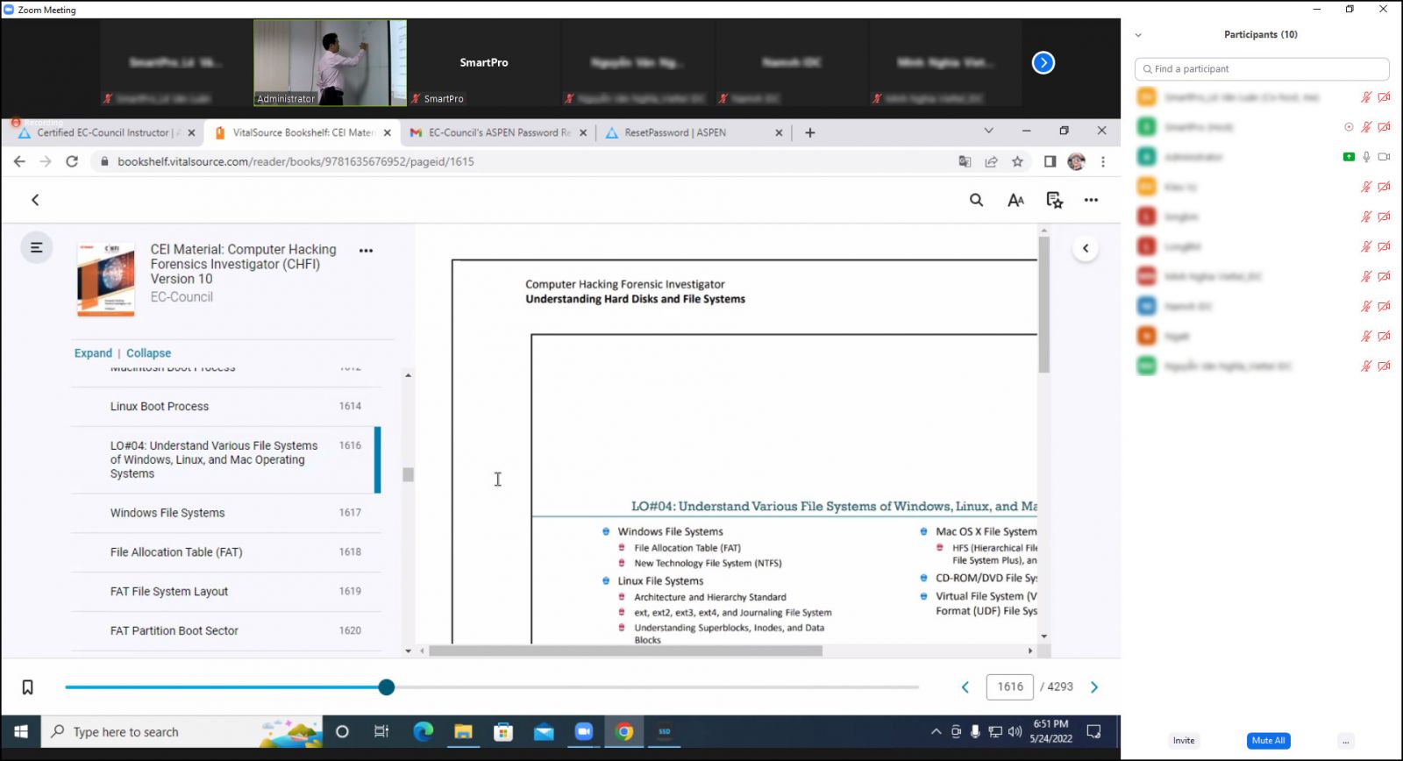
Task: Click book page vertical scrollbar thumb
Action: [x=1043, y=304]
